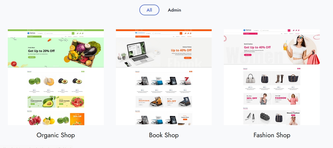Screen dimensions: 333x148
Task: Open the Book Shop demo thumbnail
Action: [164, 77]
